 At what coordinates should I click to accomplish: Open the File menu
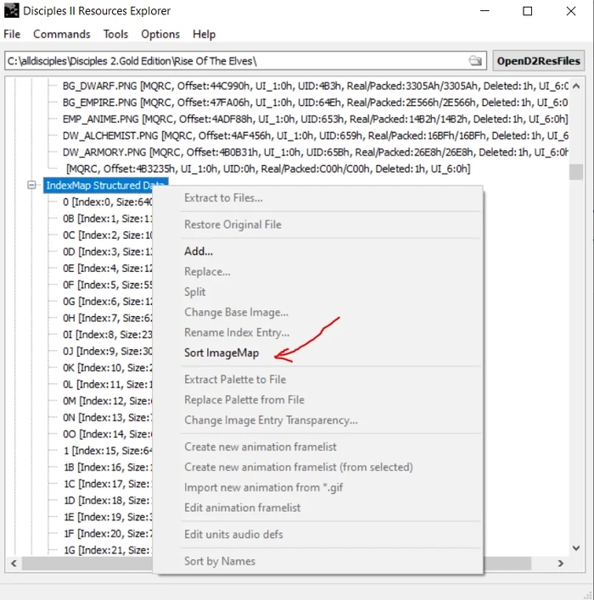12,34
